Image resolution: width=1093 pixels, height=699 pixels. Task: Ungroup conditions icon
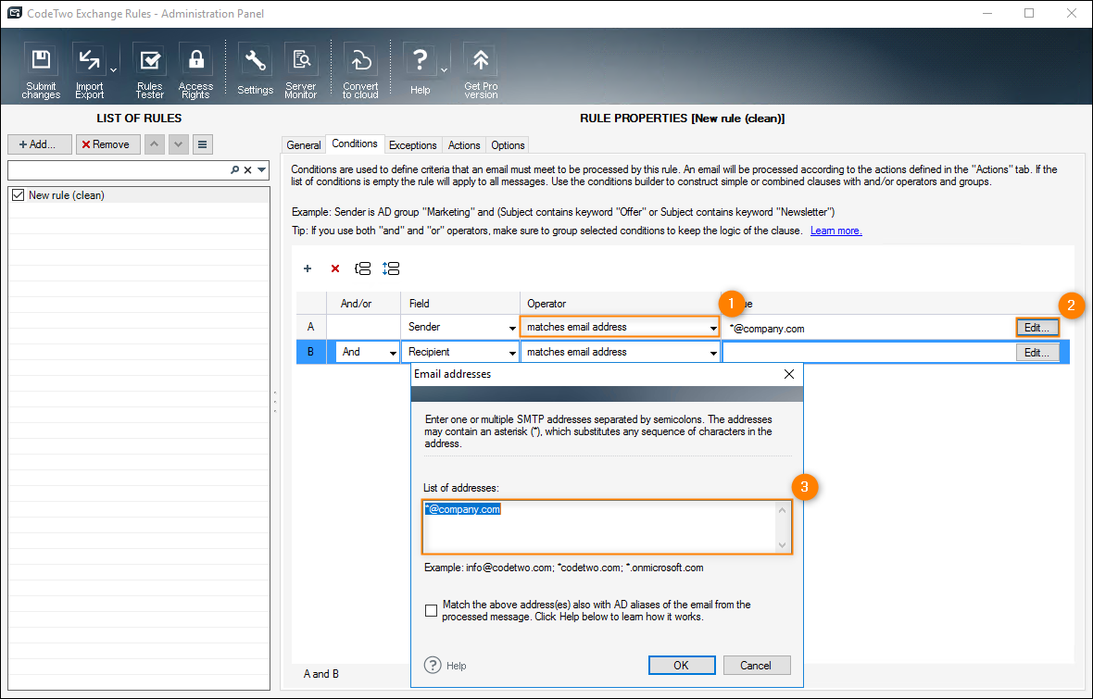pyautogui.click(x=391, y=268)
